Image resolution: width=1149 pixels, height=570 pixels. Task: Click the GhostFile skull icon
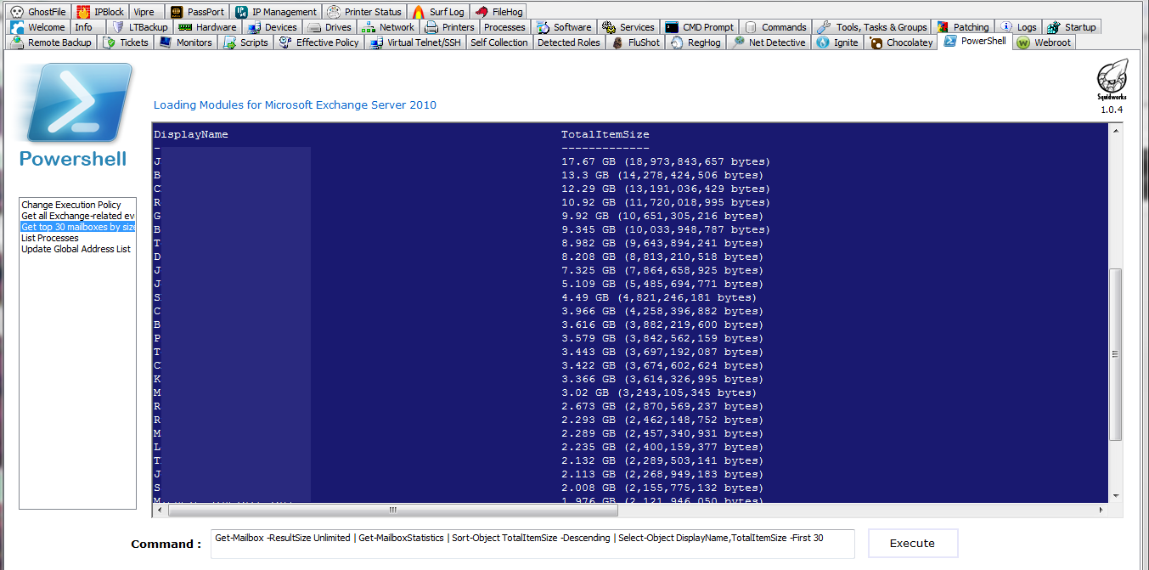15,12
